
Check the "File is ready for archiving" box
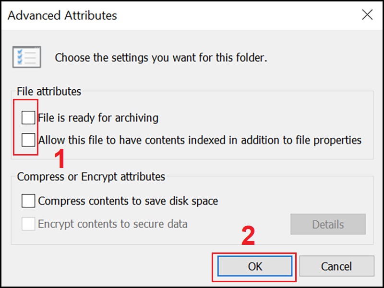pos(28,118)
